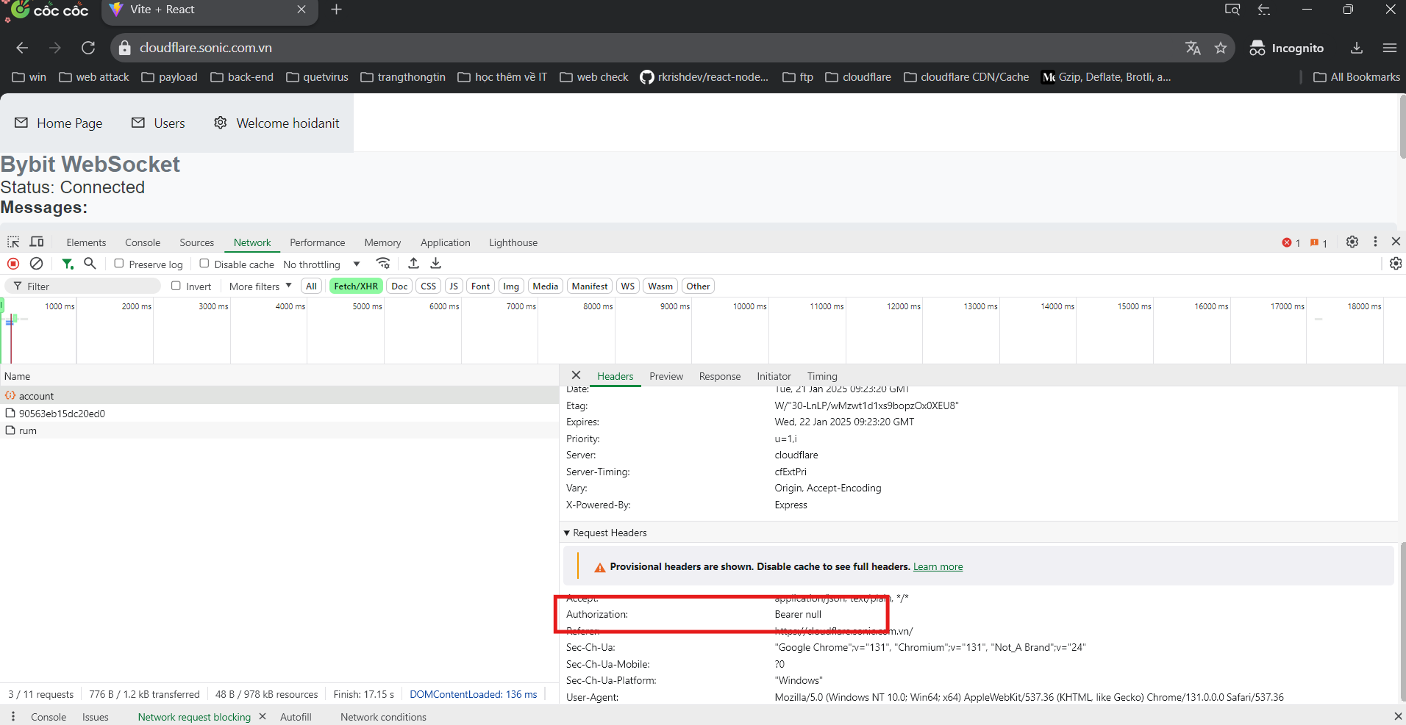Clear the network log

(x=36, y=264)
